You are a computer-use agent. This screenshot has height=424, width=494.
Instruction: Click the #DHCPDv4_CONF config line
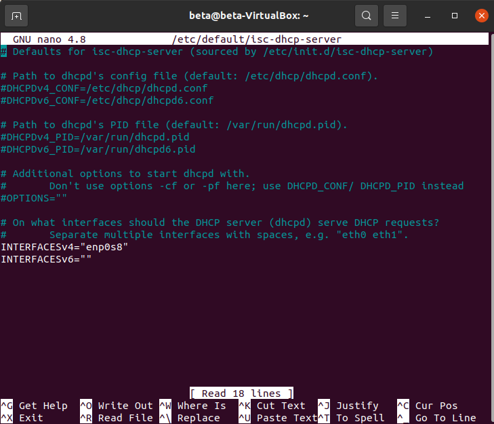pos(104,88)
